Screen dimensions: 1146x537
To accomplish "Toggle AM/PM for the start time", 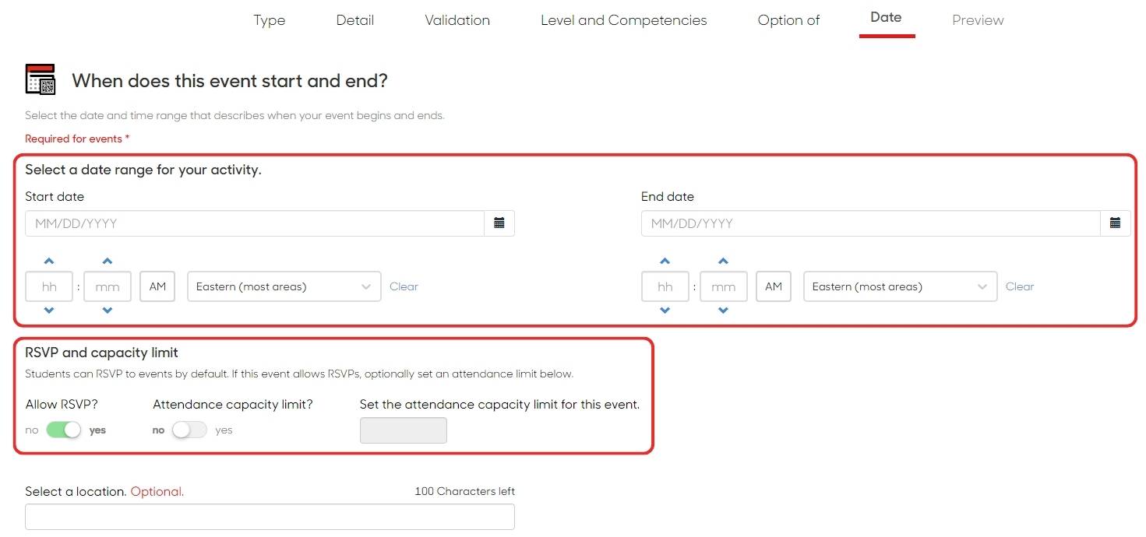I will 157,286.
